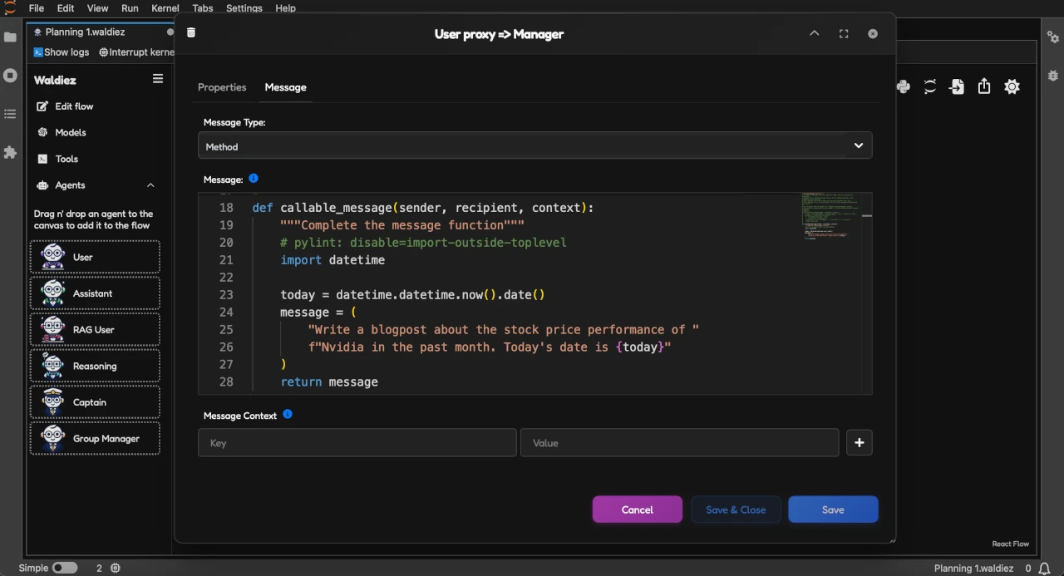Open Models in Waldiez sidebar
1064x576 pixels.
pyautogui.click(x=62, y=132)
